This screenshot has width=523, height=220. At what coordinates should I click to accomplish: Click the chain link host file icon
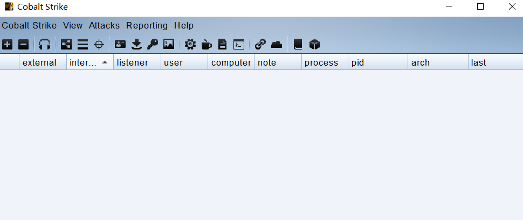point(260,45)
